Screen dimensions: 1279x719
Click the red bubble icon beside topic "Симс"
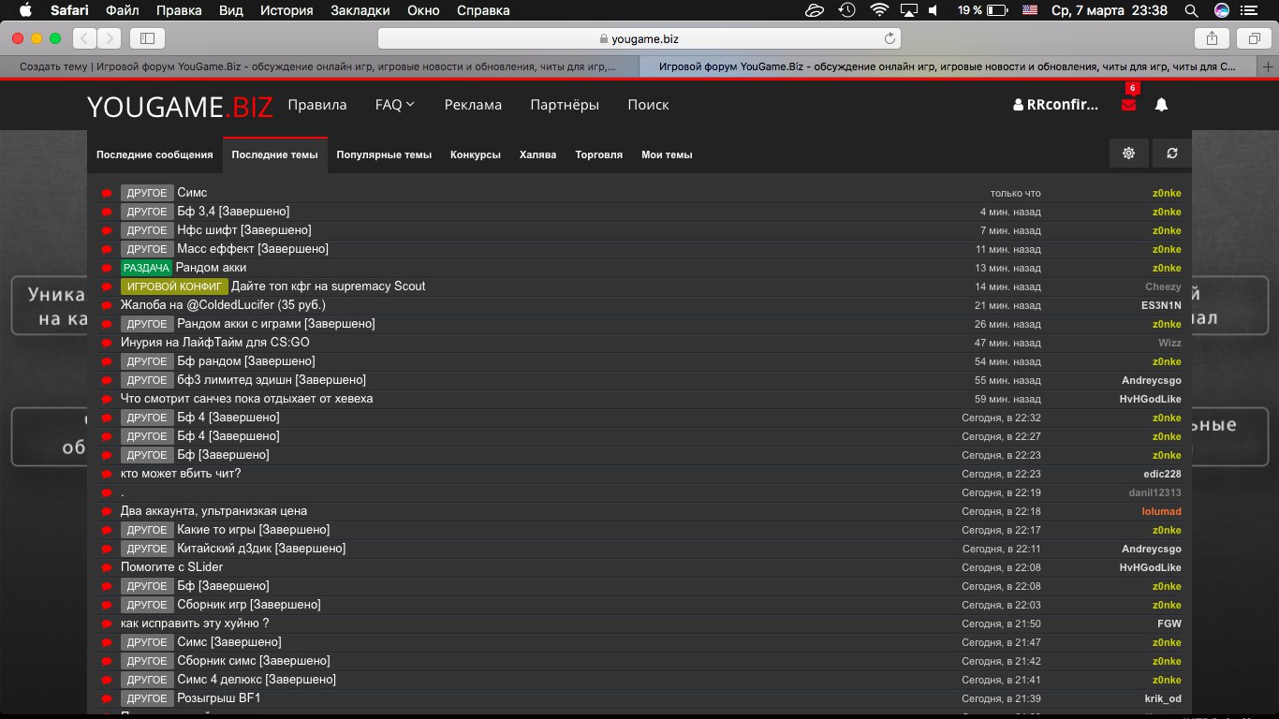pos(107,193)
